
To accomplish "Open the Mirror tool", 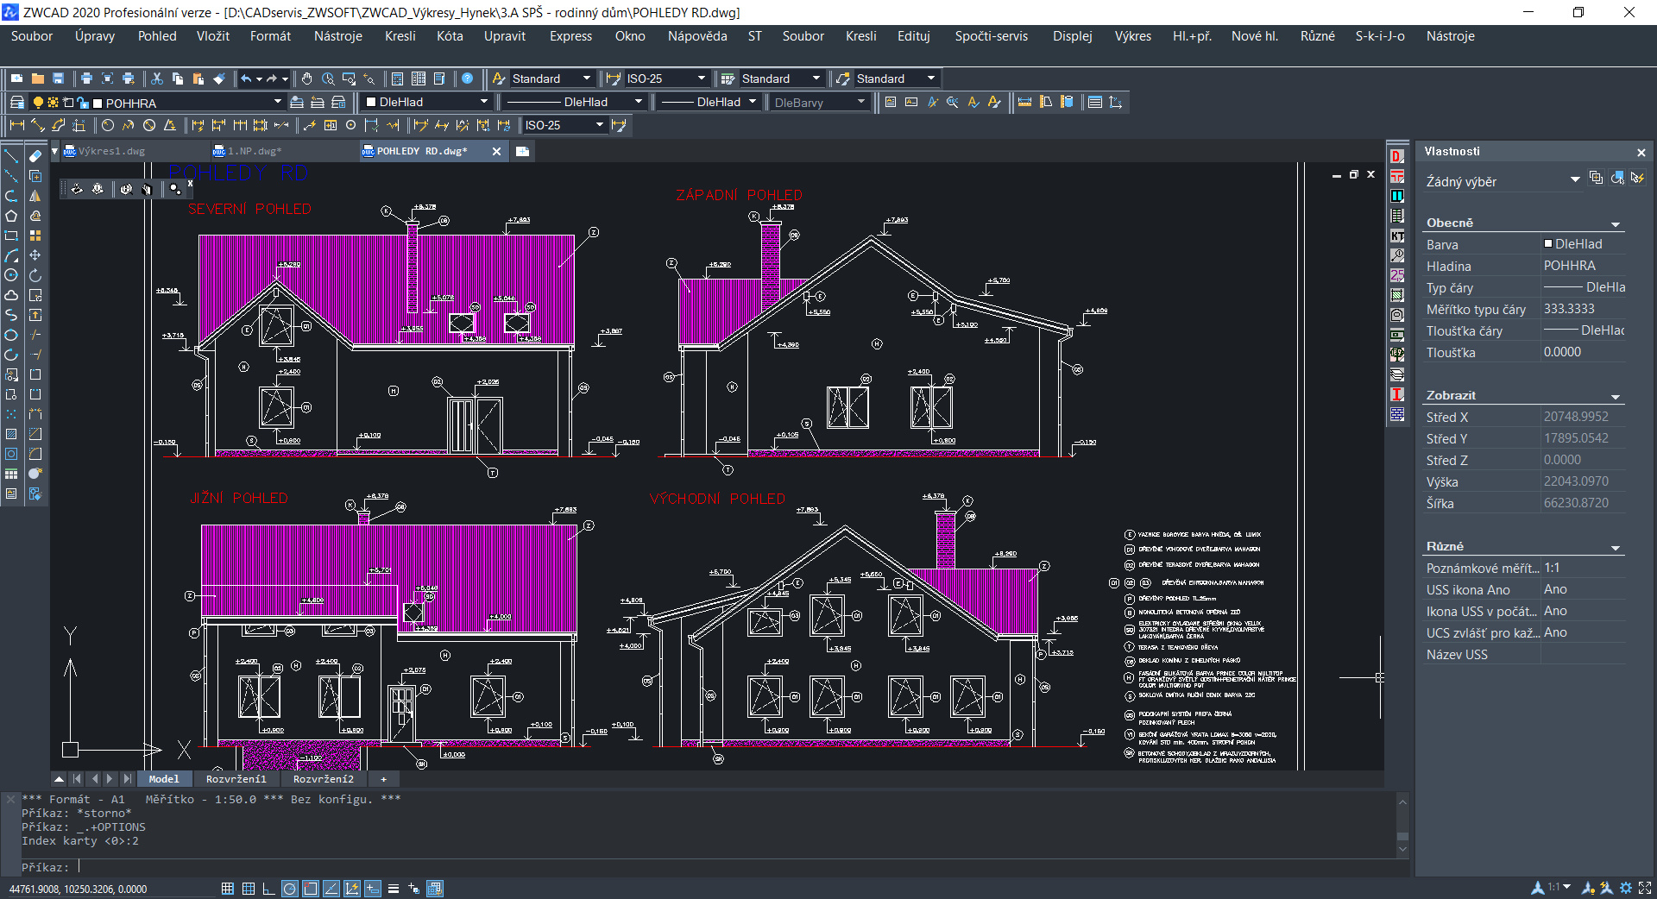I will pyautogui.click(x=35, y=195).
